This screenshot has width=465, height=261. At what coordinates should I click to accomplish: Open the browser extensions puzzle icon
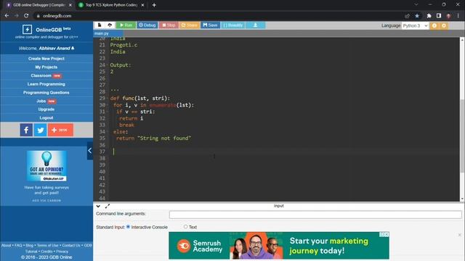pyautogui.click(x=429, y=16)
